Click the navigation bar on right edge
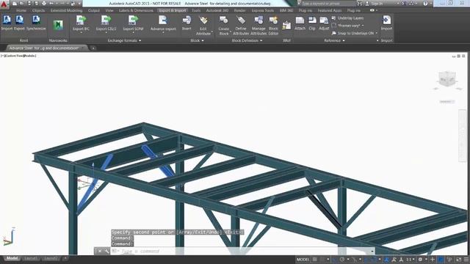Screen dimensions: 470x264 click(463, 136)
